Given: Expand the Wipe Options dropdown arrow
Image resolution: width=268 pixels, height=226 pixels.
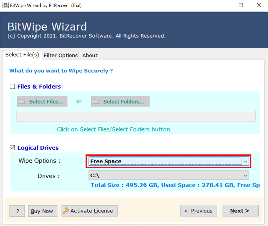Looking at the screenshot, I should (245, 161).
